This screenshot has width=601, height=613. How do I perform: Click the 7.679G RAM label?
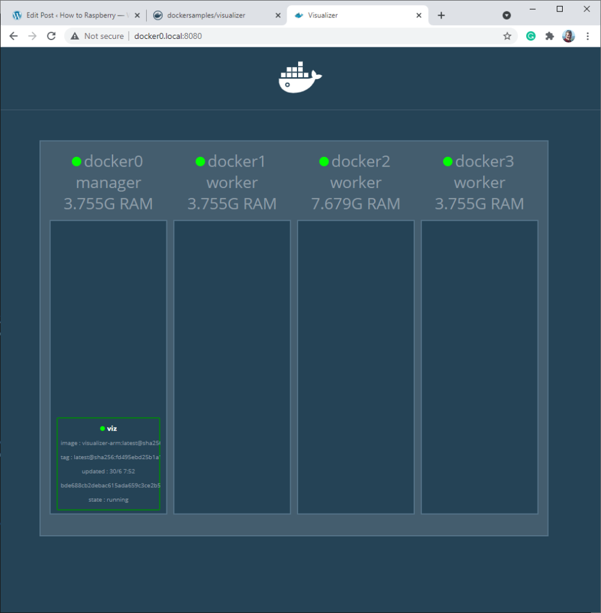click(356, 204)
